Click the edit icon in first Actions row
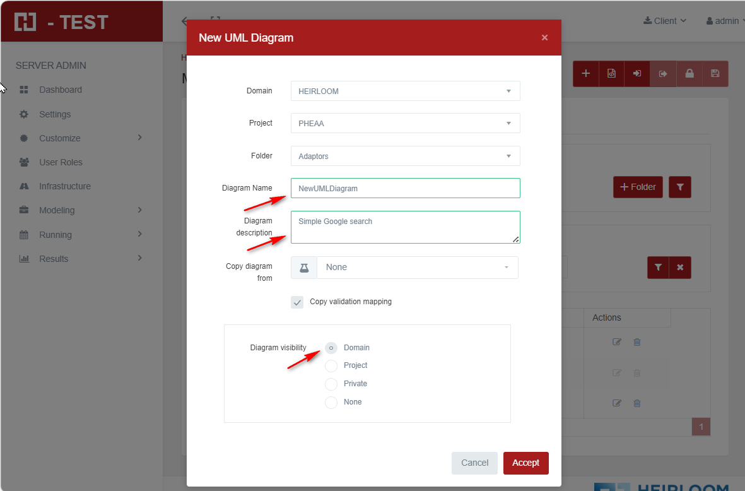 617,342
